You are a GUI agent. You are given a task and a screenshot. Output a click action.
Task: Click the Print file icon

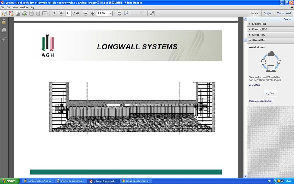(38, 13)
